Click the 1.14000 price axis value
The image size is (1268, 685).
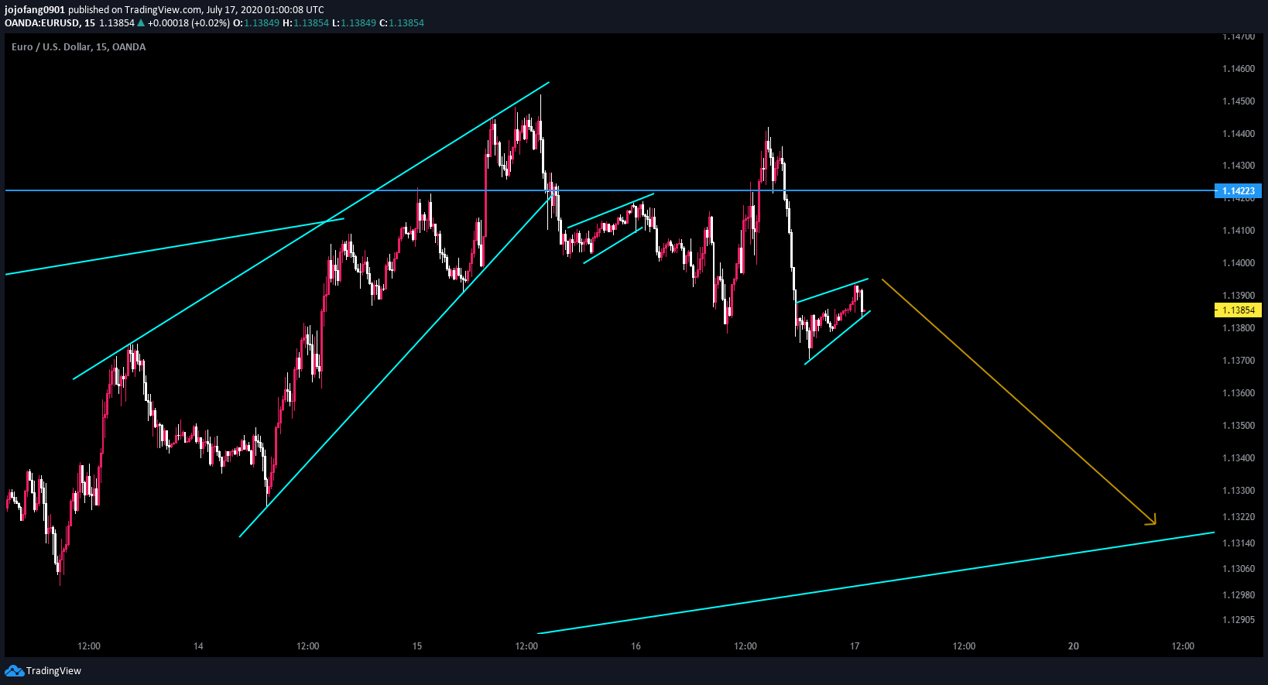1239,263
